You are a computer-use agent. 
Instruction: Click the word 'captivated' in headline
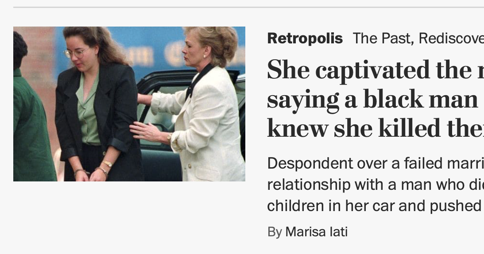372,70
